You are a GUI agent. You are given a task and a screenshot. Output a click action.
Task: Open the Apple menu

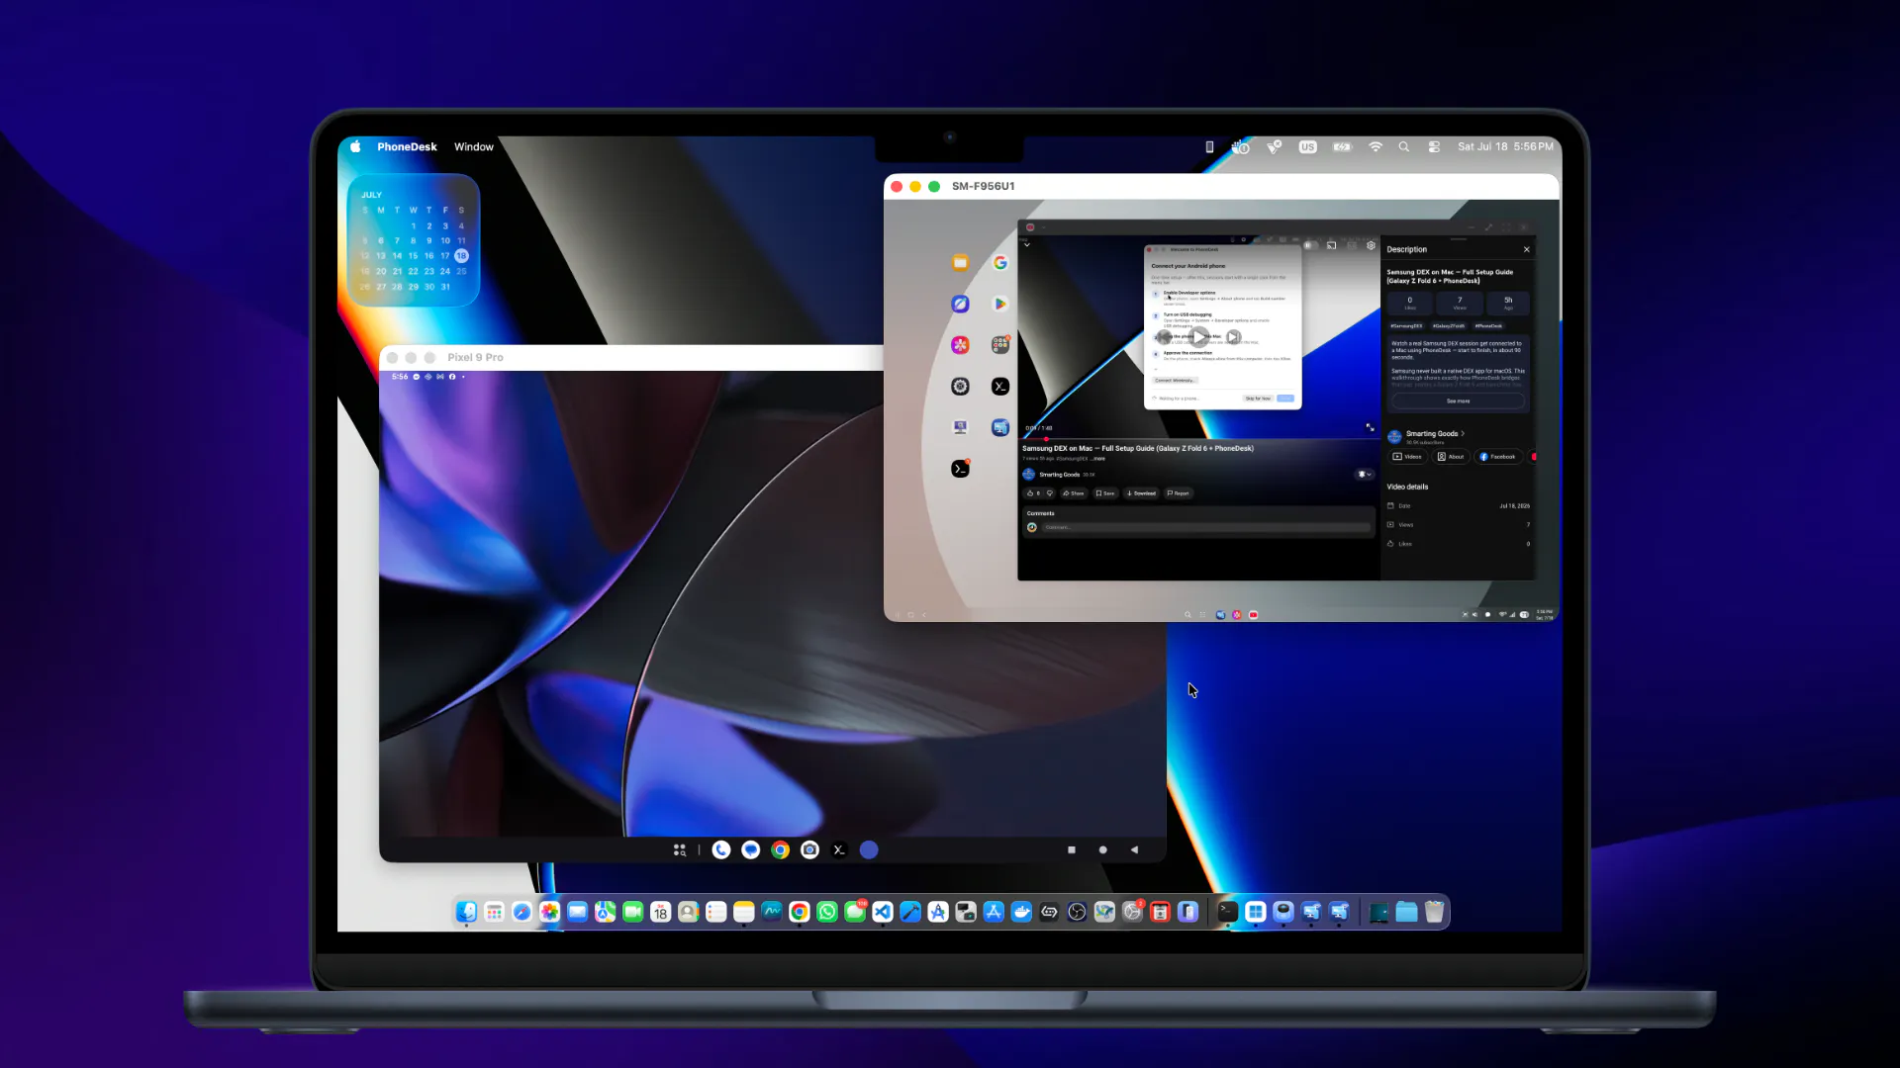[355, 146]
